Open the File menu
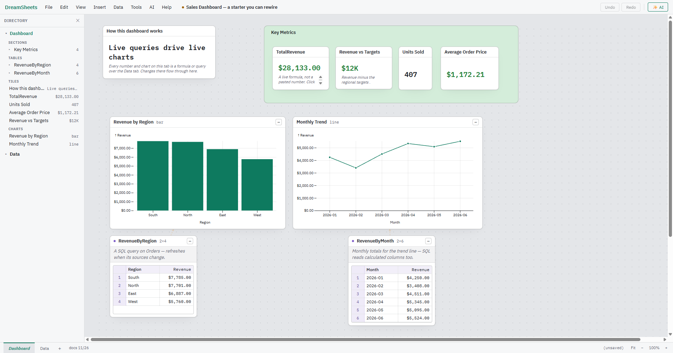Viewport: 673px width, 353px height. [x=49, y=7]
